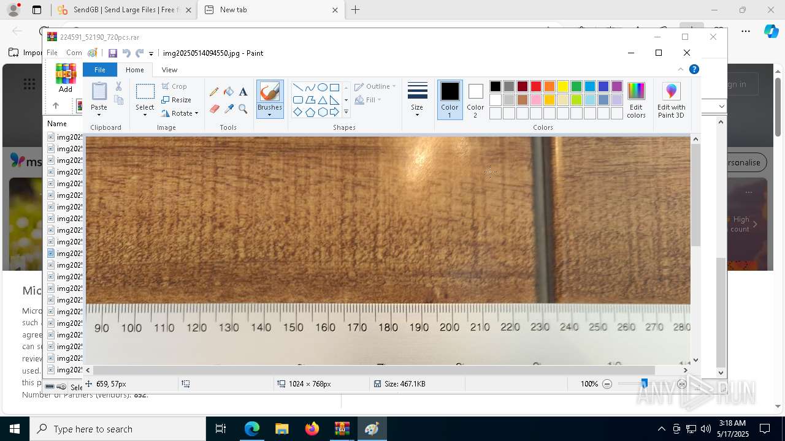Expand the Shapes gallery more arrow
This screenshot has width=785, height=441.
pyautogui.click(x=346, y=112)
